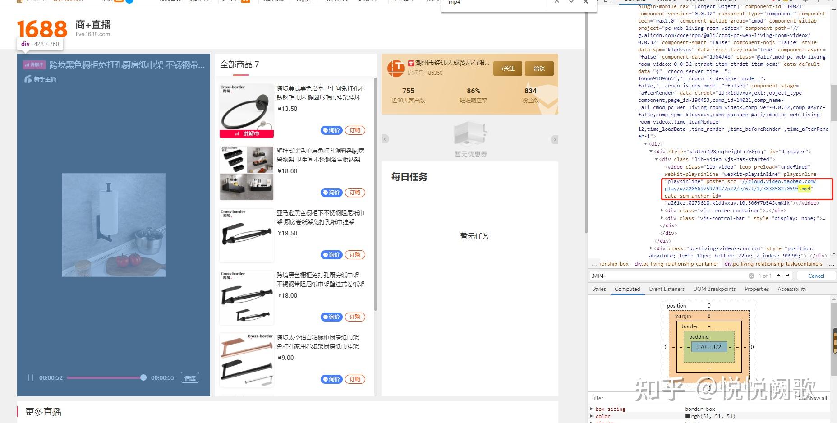This screenshot has height=423, width=837.
Task: Click the left arrow of the coupon carousel
Action: (385, 139)
